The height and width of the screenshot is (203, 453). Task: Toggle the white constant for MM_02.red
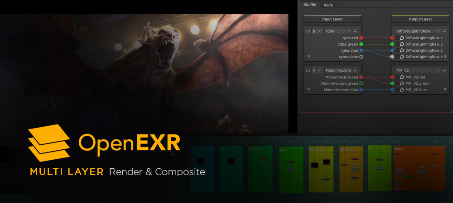(402, 77)
